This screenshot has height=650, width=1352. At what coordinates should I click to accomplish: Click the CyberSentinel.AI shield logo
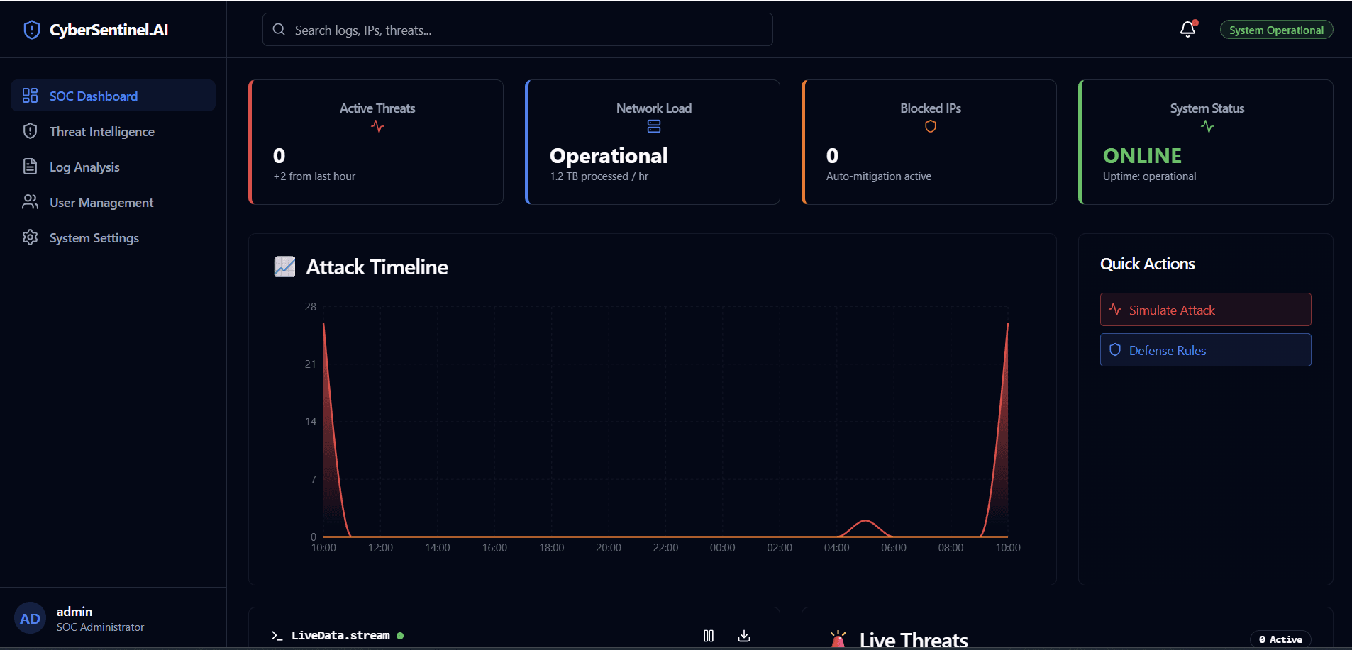(31, 29)
